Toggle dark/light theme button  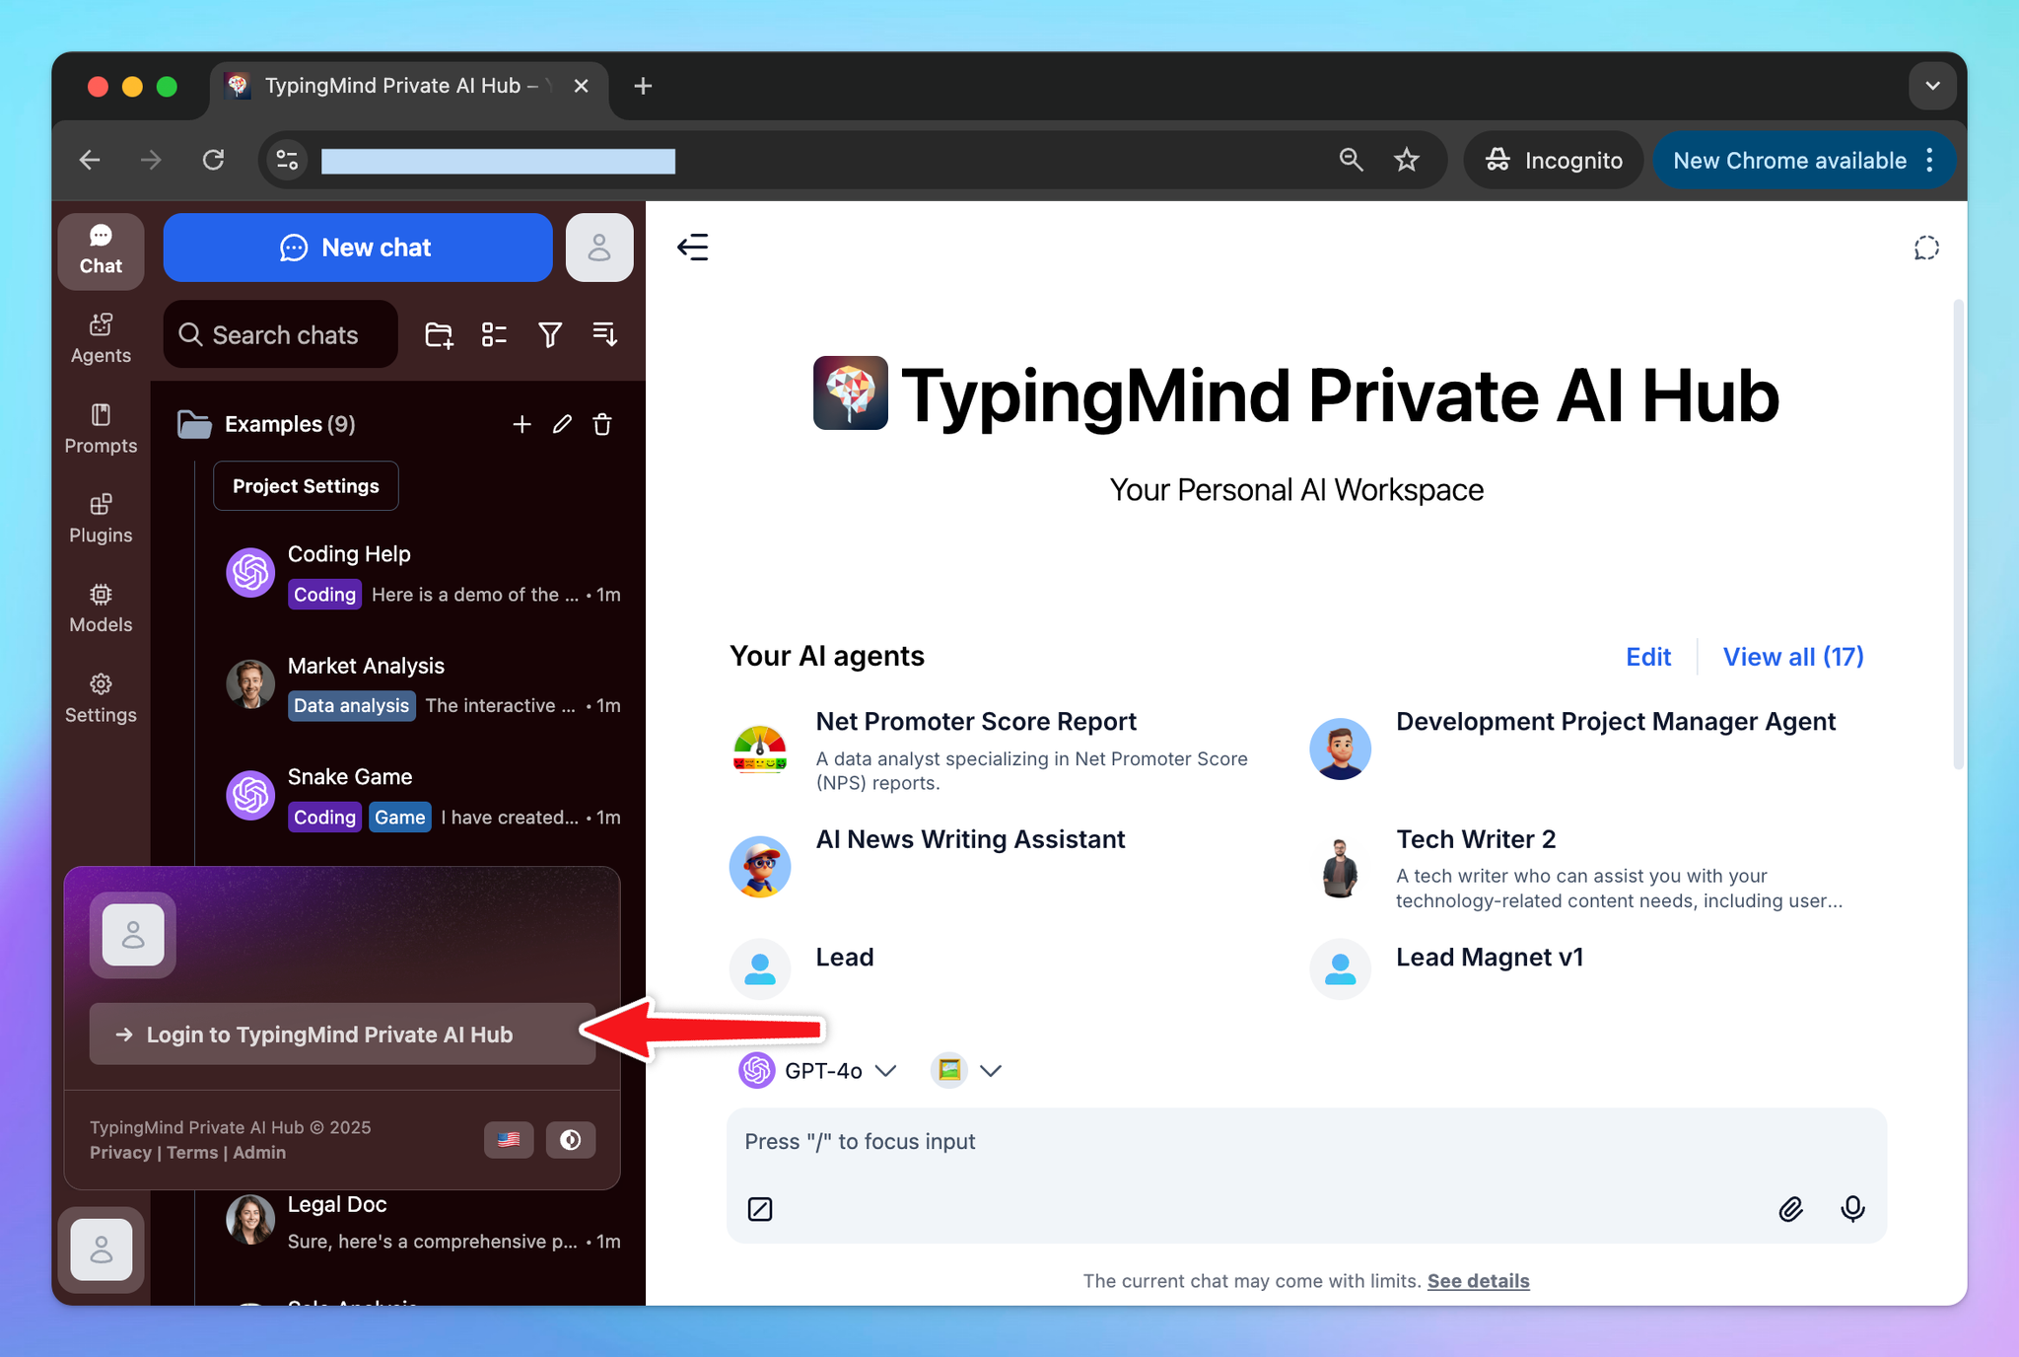(x=570, y=1140)
